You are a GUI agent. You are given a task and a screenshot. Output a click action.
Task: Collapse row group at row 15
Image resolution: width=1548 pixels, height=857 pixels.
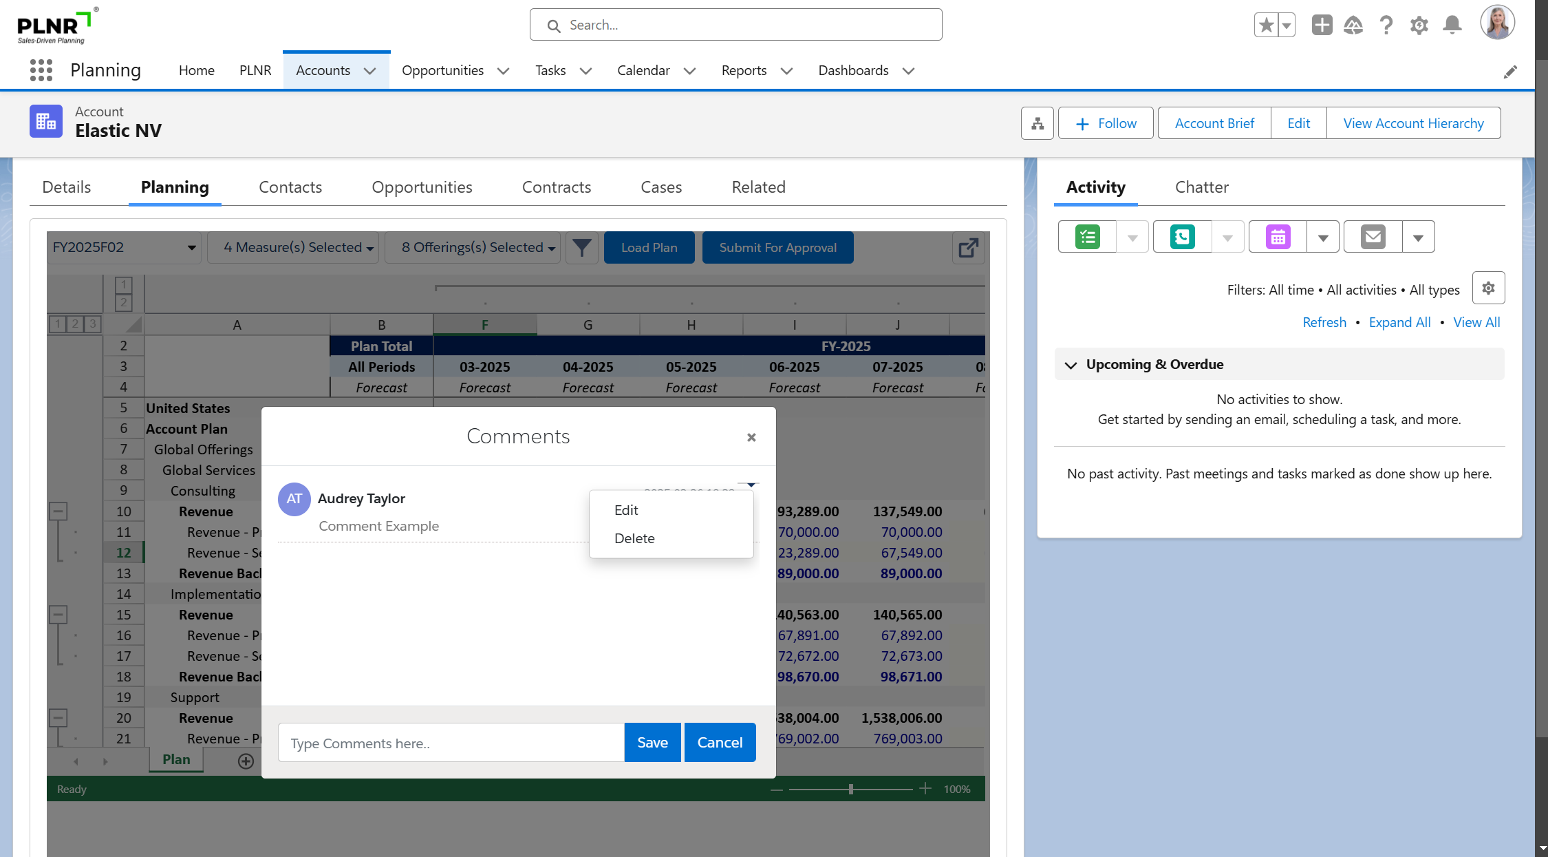click(x=58, y=615)
